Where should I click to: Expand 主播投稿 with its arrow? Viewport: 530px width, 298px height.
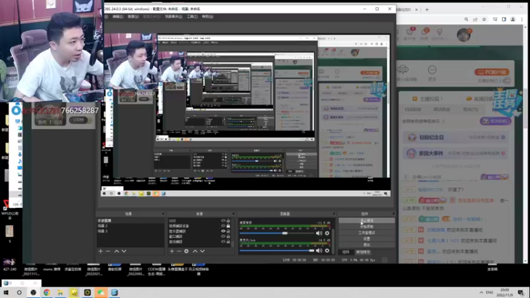click(x=441, y=99)
